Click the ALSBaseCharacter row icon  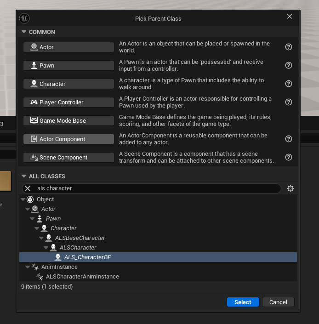click(49, 238)
